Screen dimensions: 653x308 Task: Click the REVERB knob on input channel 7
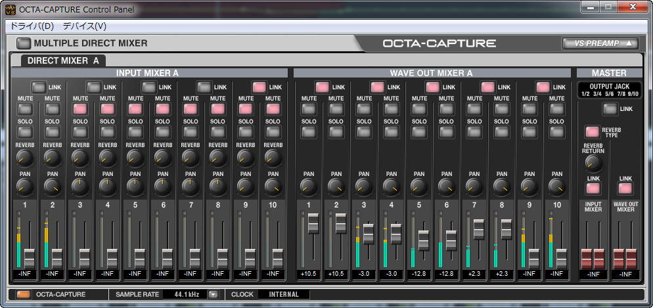click(x=191, y=158)
